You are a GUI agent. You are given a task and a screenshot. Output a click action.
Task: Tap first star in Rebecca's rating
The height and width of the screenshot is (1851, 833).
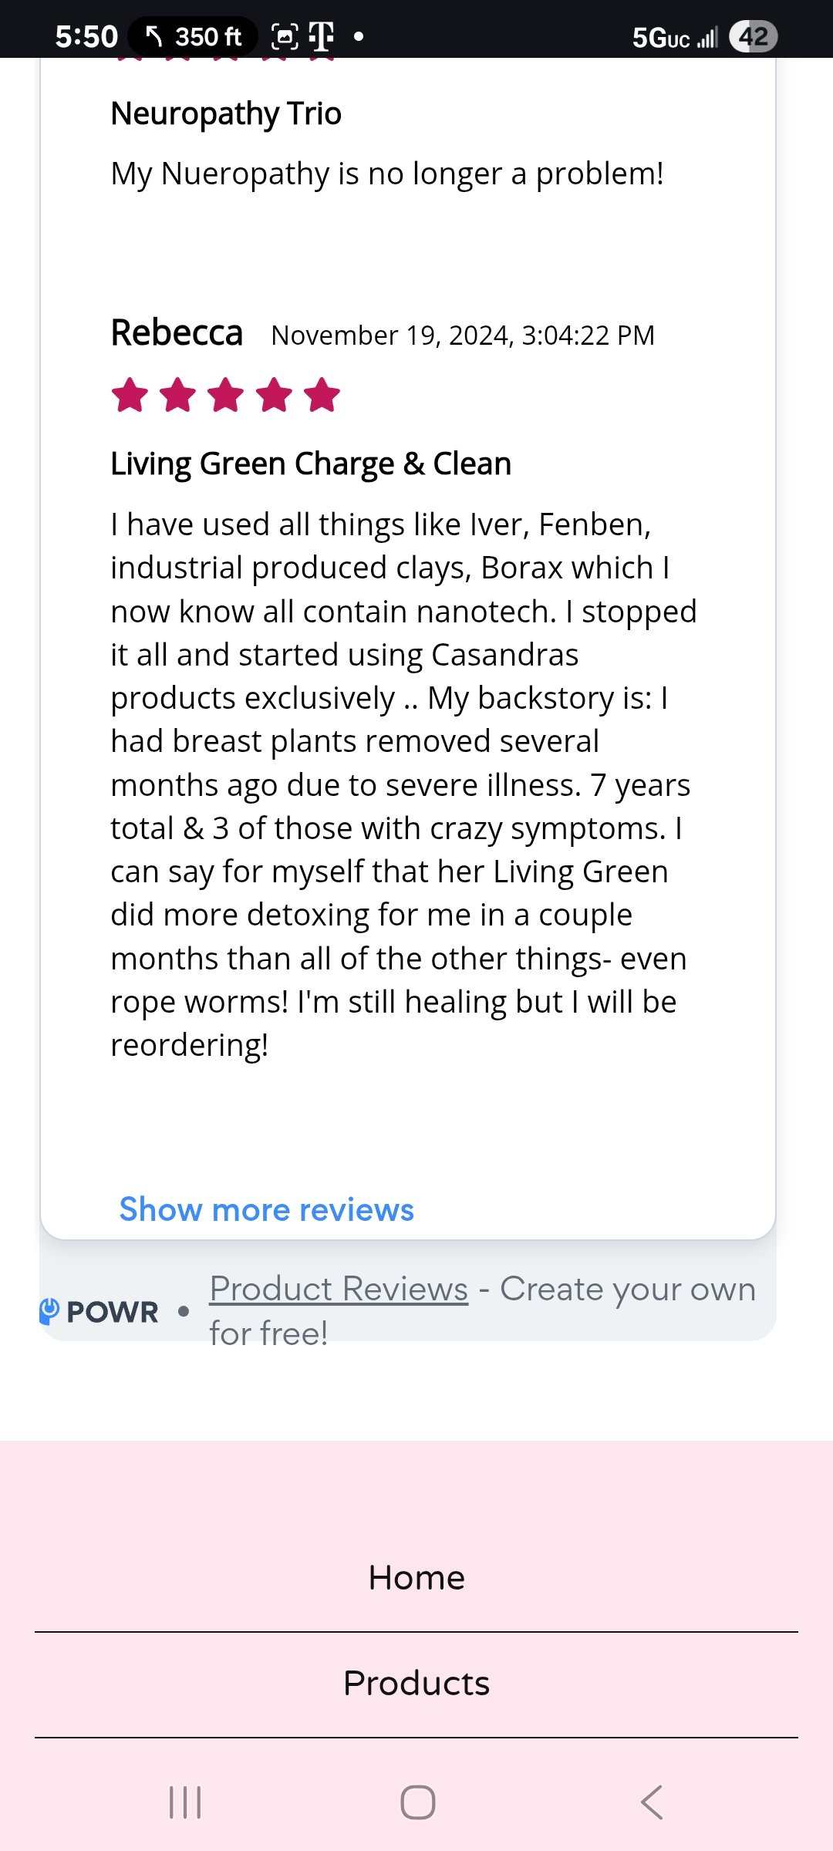coord(130,395)
